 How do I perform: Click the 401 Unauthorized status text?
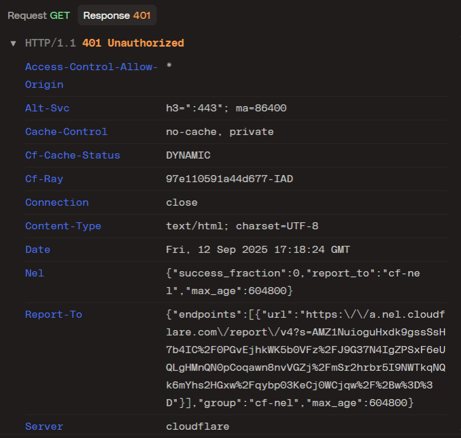(133, 43)
